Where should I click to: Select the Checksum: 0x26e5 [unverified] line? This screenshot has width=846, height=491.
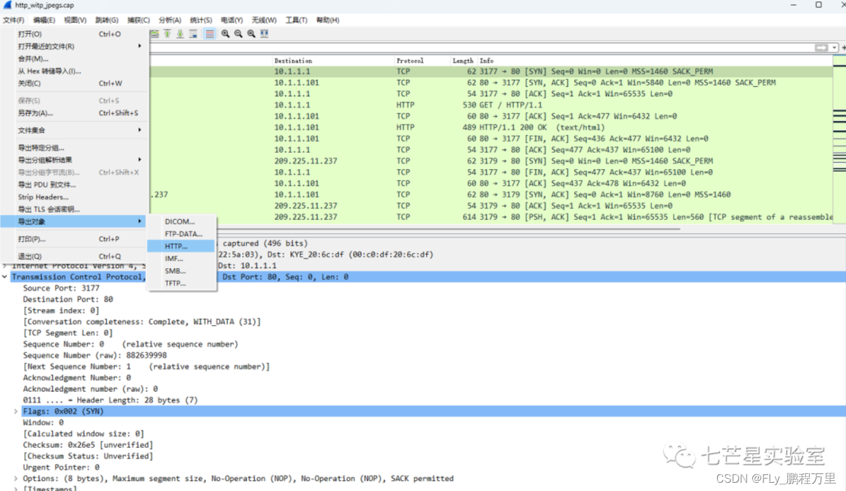pyautogui.click(x=88, y=445)
